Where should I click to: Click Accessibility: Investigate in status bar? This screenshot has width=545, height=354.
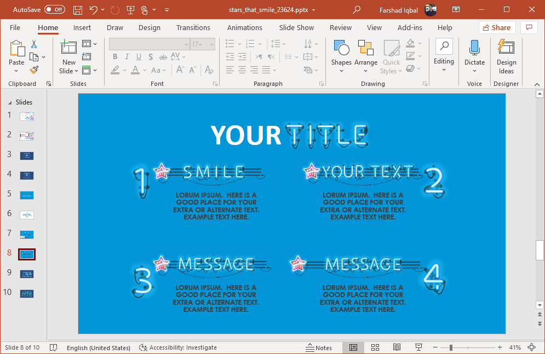(178, 347)
